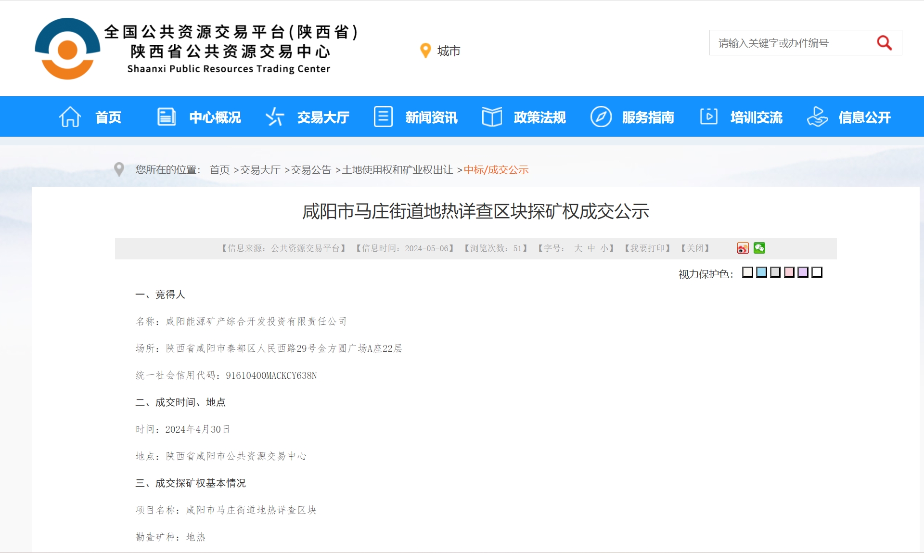
Task: Click the home icon beside 首页
Action: click(x=70, y=117)
